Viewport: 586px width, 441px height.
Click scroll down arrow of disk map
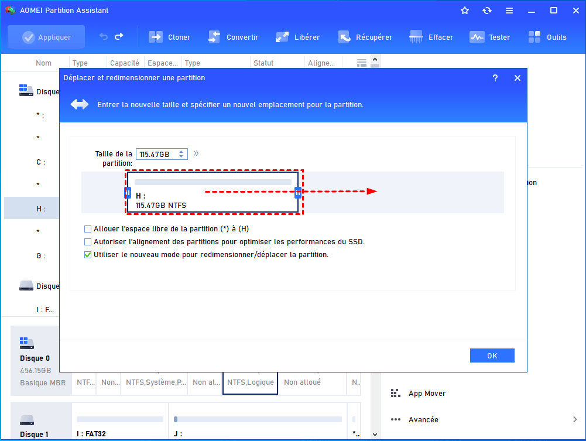point(375,435)
